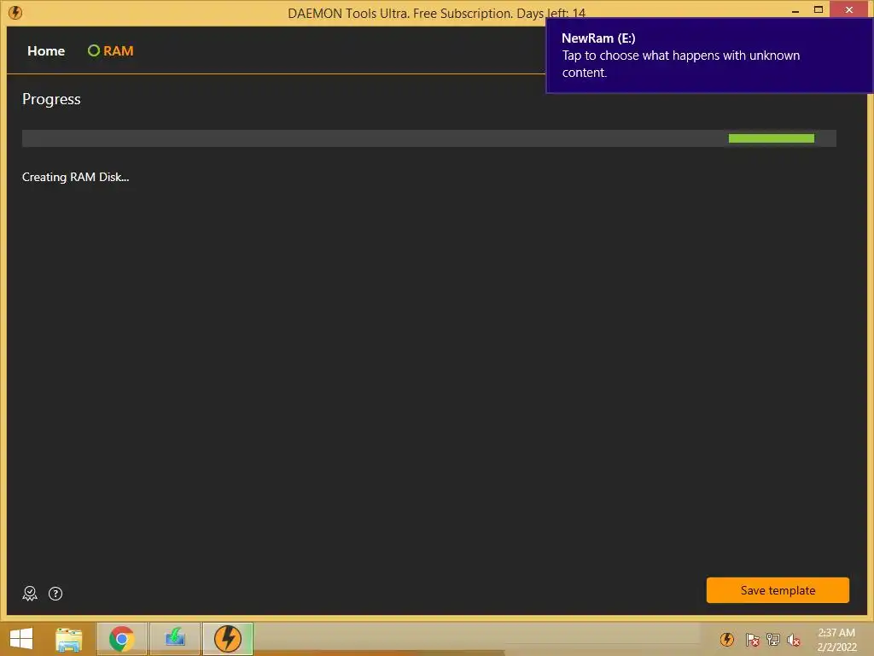Go to the Home tab

click(x=46, y=50)
